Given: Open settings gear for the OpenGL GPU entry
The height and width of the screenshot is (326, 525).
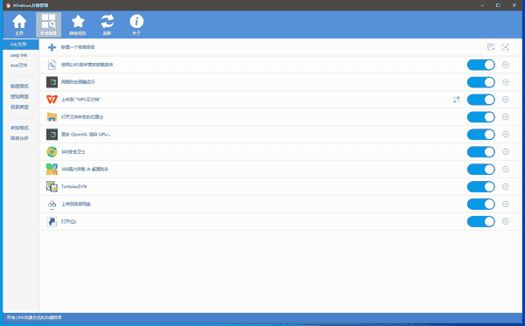Looking at the screenshot, I should coord(506,135).
